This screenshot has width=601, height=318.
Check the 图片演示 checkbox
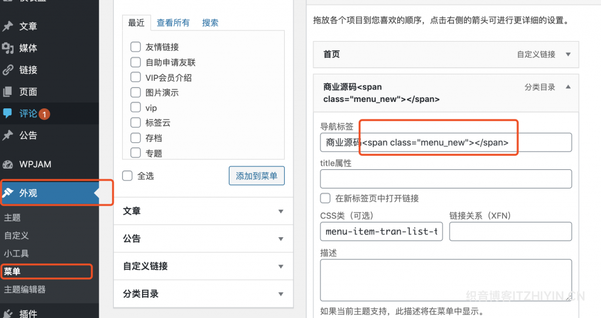click(136, 92)
